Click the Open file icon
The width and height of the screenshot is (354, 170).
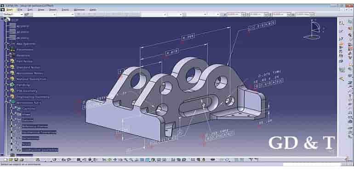click(x=11, y=160)
